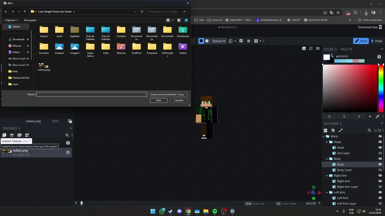The height and width of the screenshot is (216, 385).
Task: Click the copy icon next to 100% zoom
Action: point(70,121)
